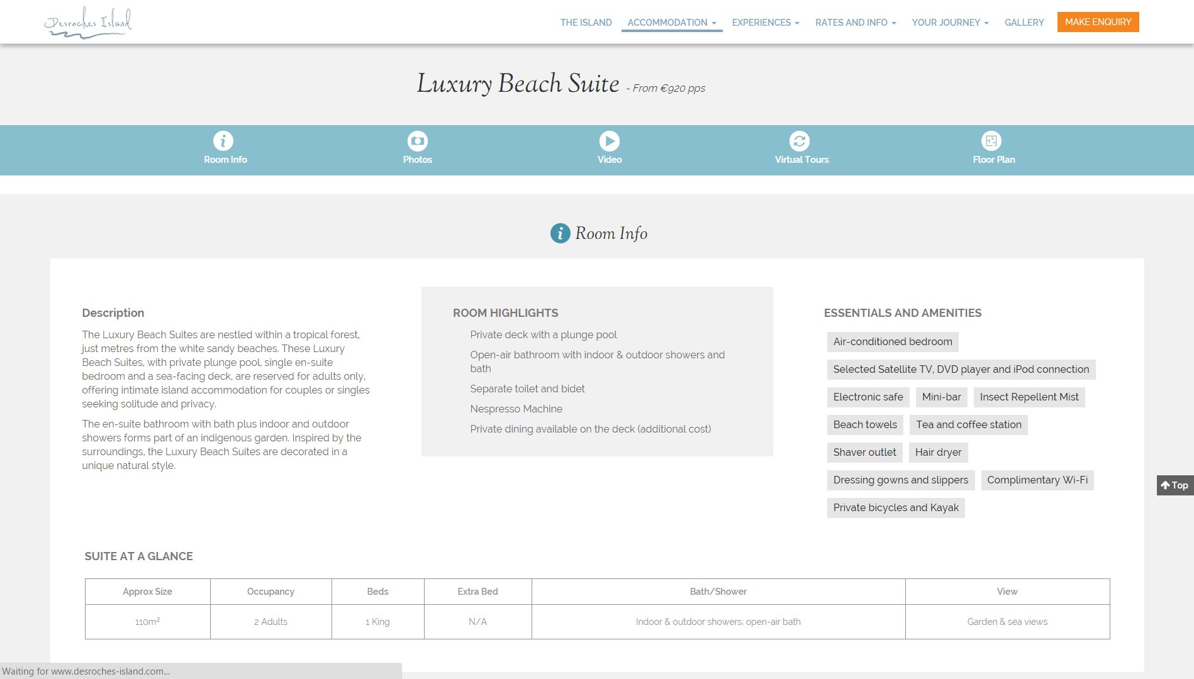Click the From €920 pps price text

tap(666, 89)
